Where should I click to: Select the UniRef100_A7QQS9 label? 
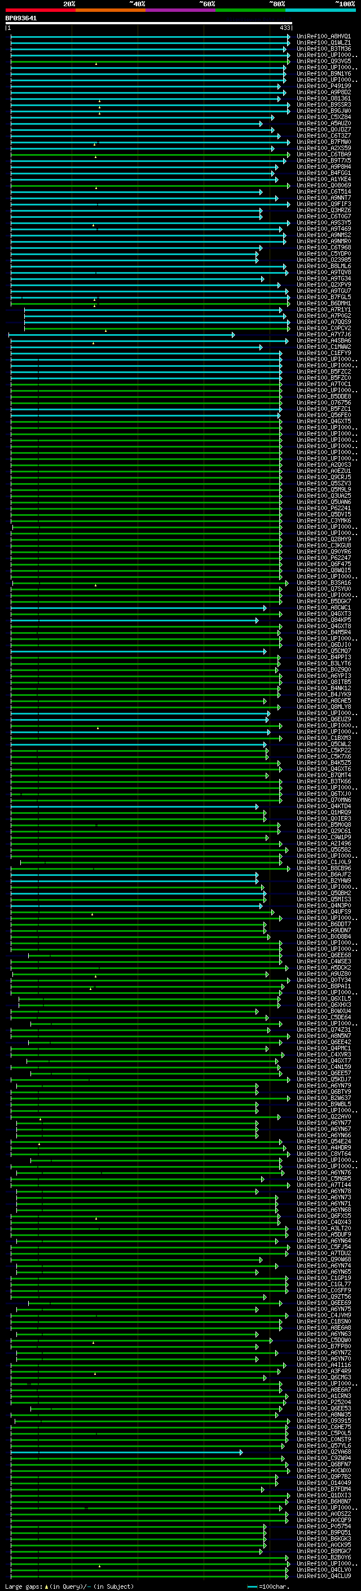324,322
